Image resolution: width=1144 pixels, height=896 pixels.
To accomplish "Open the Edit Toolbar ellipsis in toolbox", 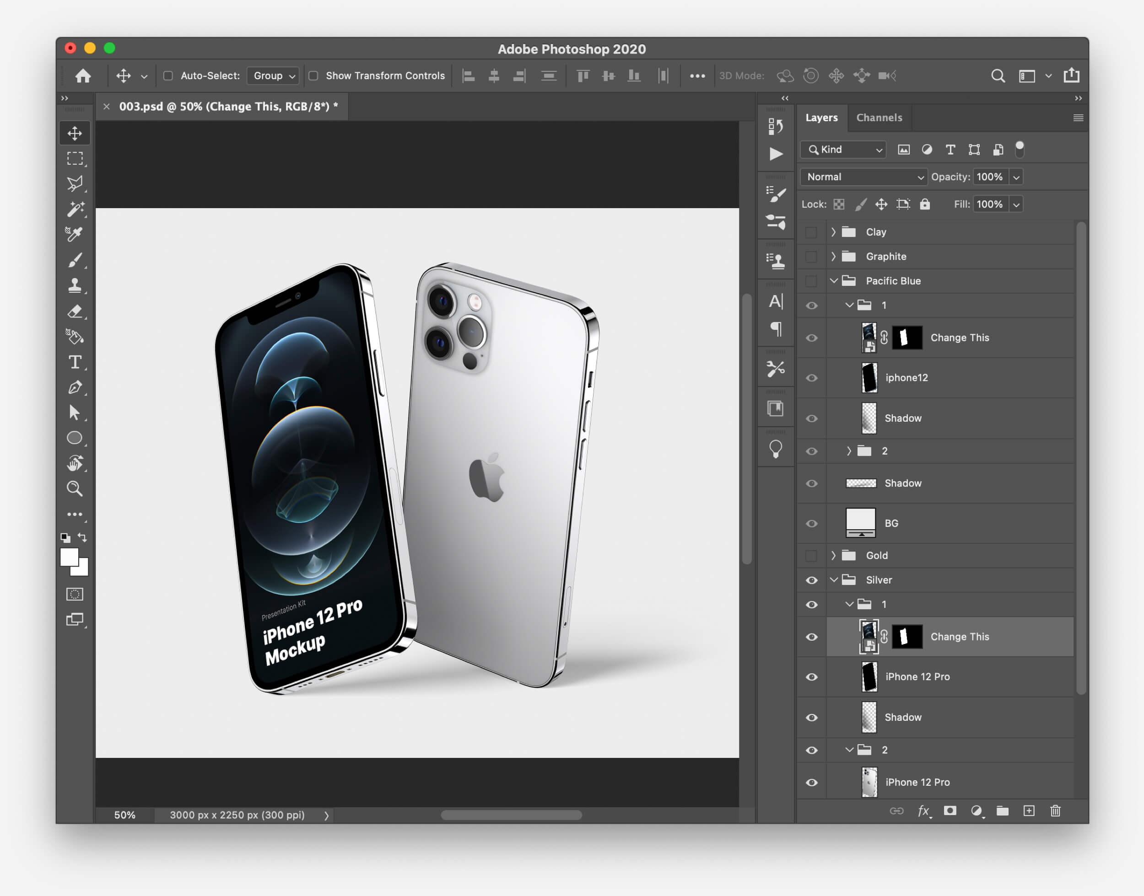I will click(75, 515).
